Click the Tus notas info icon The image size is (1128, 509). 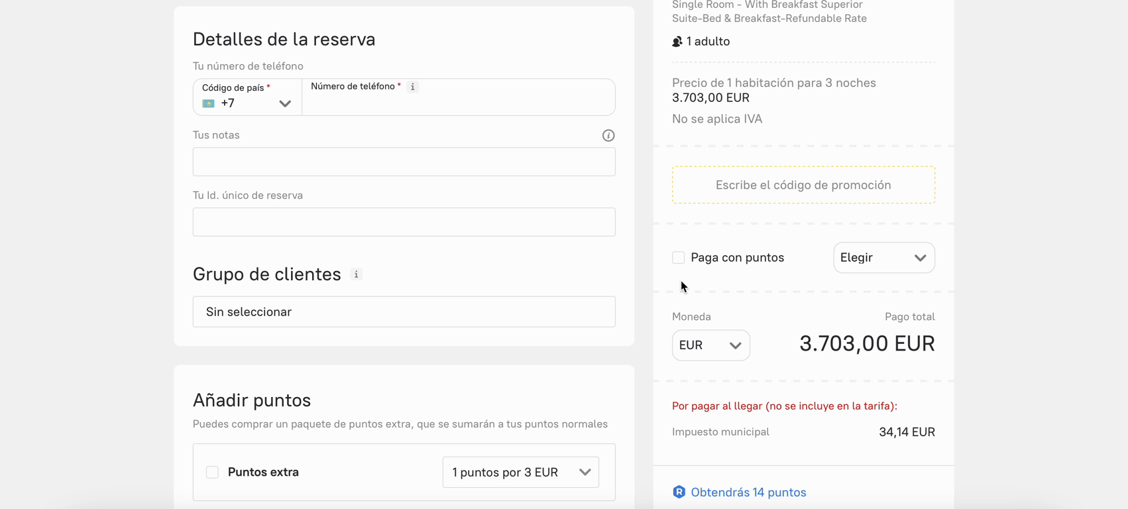(x=608, y=135)
